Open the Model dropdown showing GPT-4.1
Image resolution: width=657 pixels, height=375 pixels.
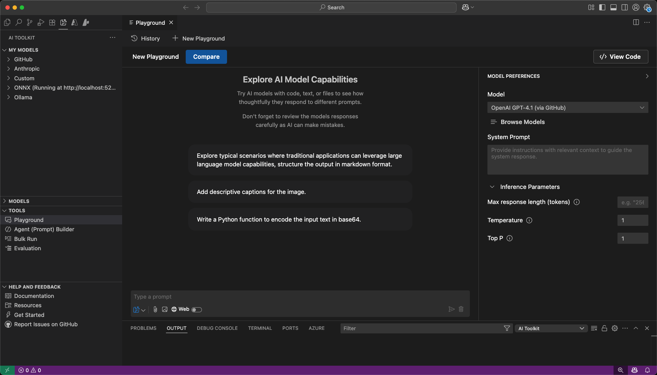point(567,107)
